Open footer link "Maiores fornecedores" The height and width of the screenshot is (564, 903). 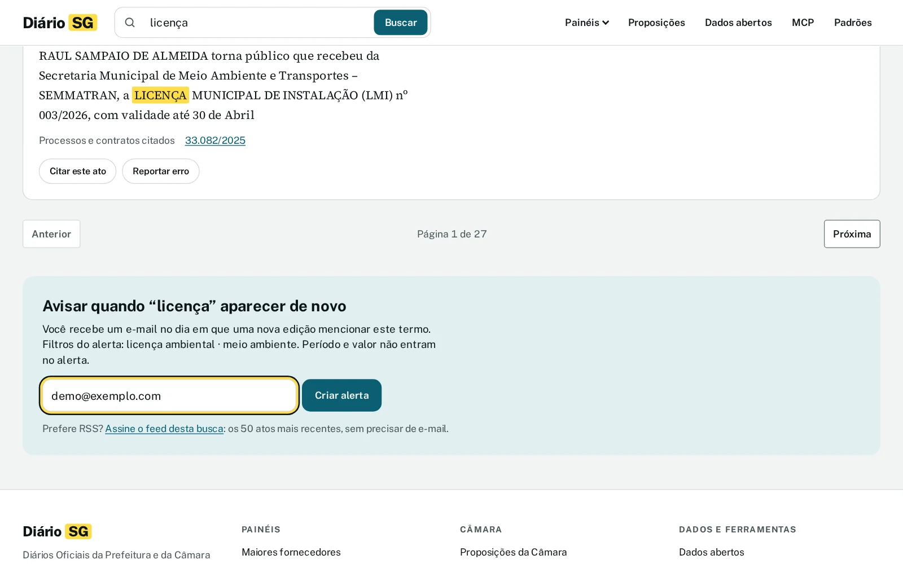tap(291, 552)
